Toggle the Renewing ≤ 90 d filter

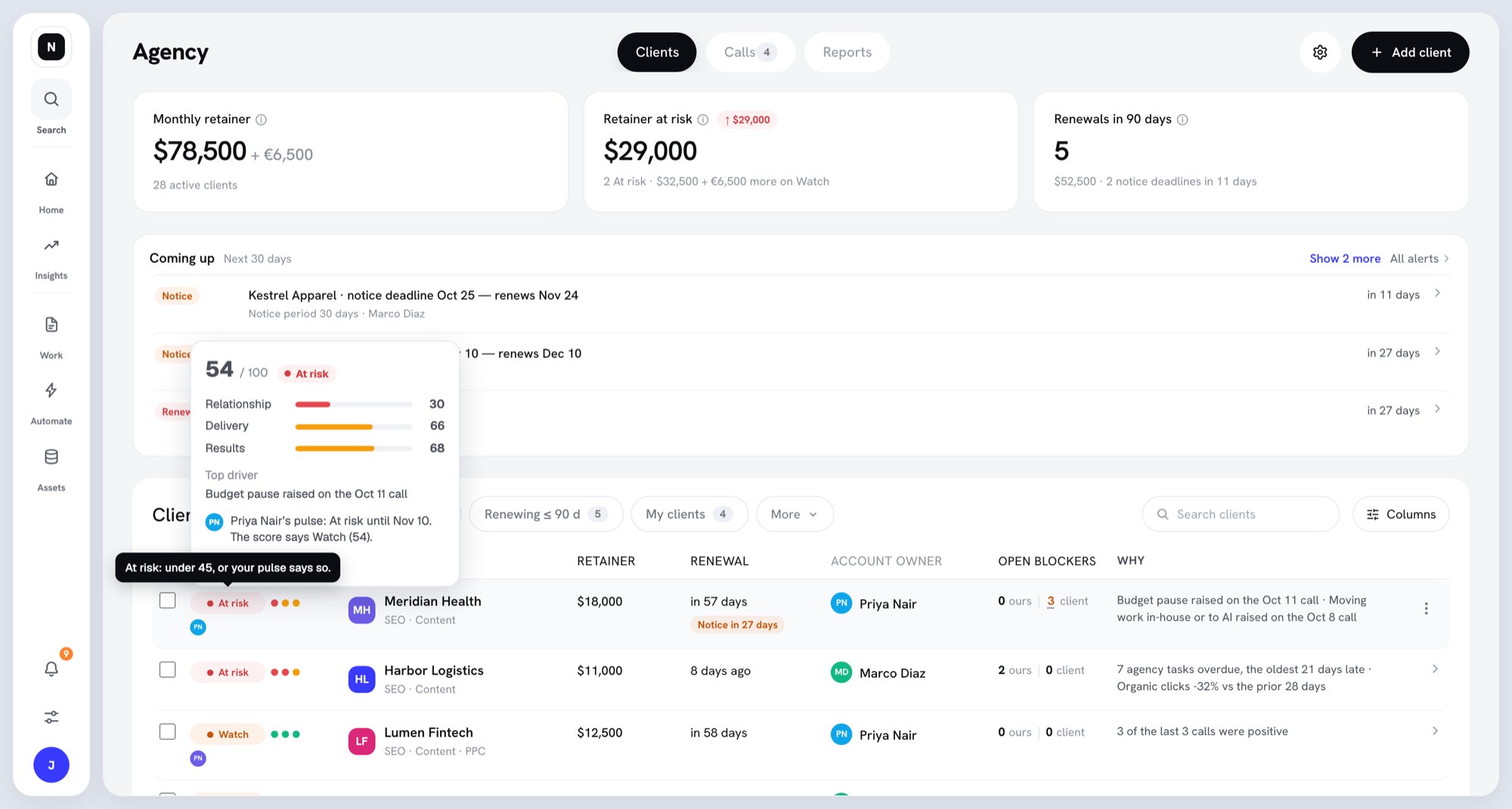546,514
